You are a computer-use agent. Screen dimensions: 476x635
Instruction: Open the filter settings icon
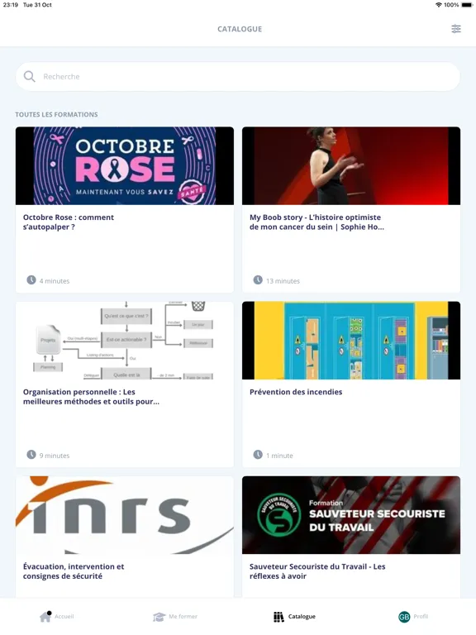(456, 29)
